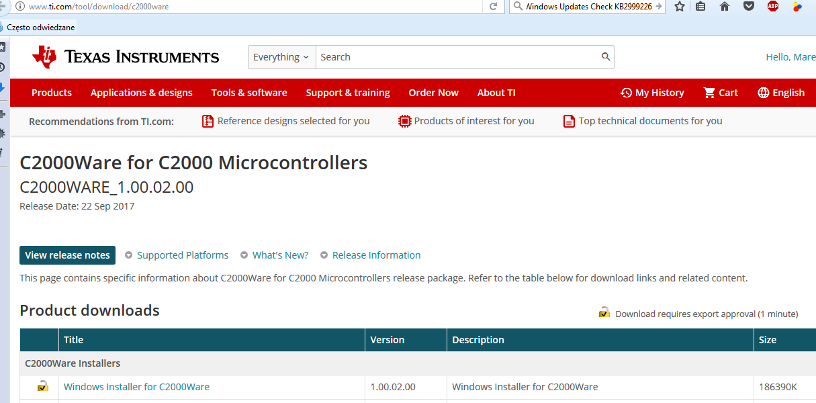Click the add-ons puzzle icon in left sidebar

2,114
